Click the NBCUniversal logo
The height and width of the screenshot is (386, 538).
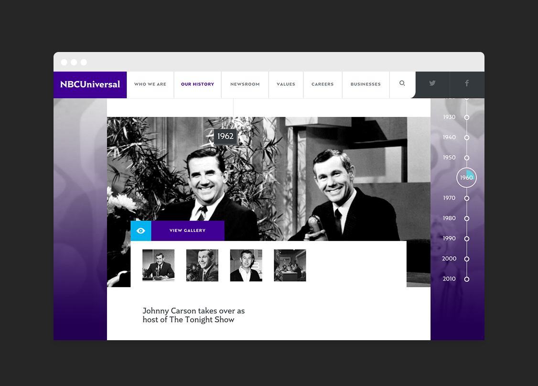90,84
